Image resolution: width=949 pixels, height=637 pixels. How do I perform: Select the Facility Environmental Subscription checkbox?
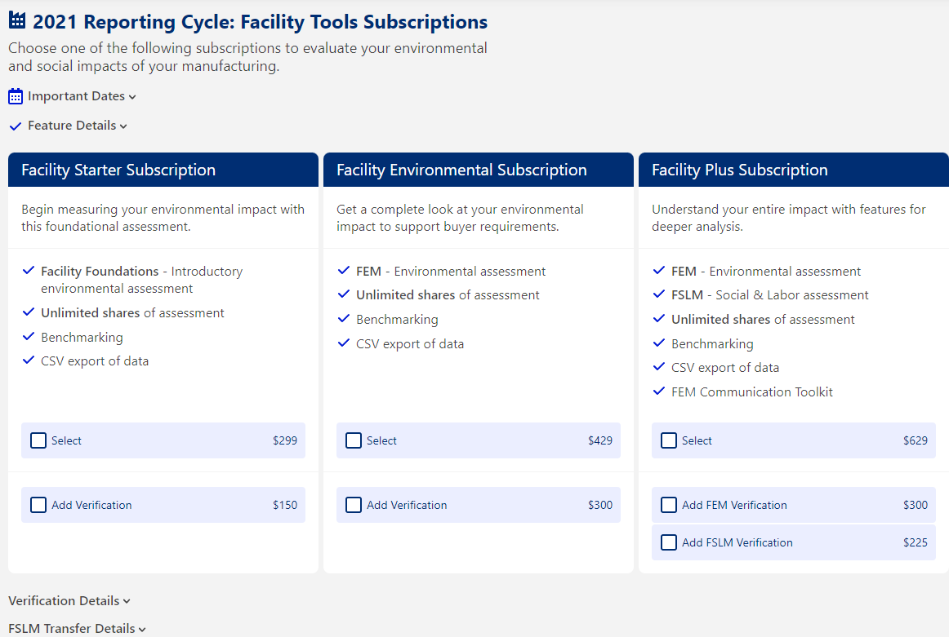point(354,440)
